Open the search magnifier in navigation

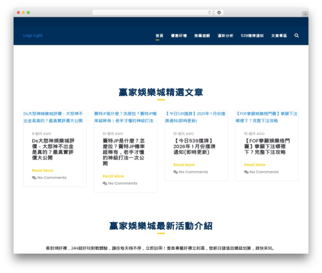[x=296, y=35]
